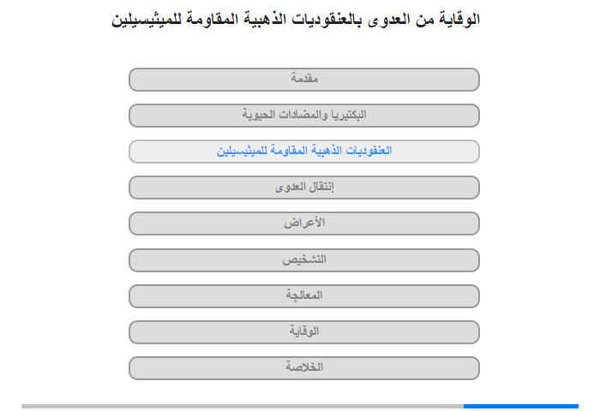Click the blue filled portion of progress bar
600x411 pixels.
tap(521, 406)
